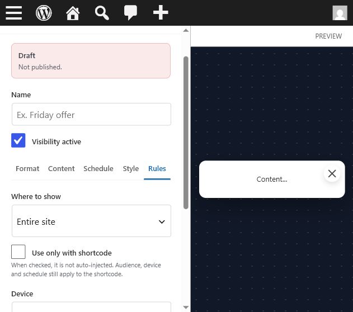The height and width of the screenshot is (312, 353).
Task: Add new content with plus icon
Action: point(161,13)
